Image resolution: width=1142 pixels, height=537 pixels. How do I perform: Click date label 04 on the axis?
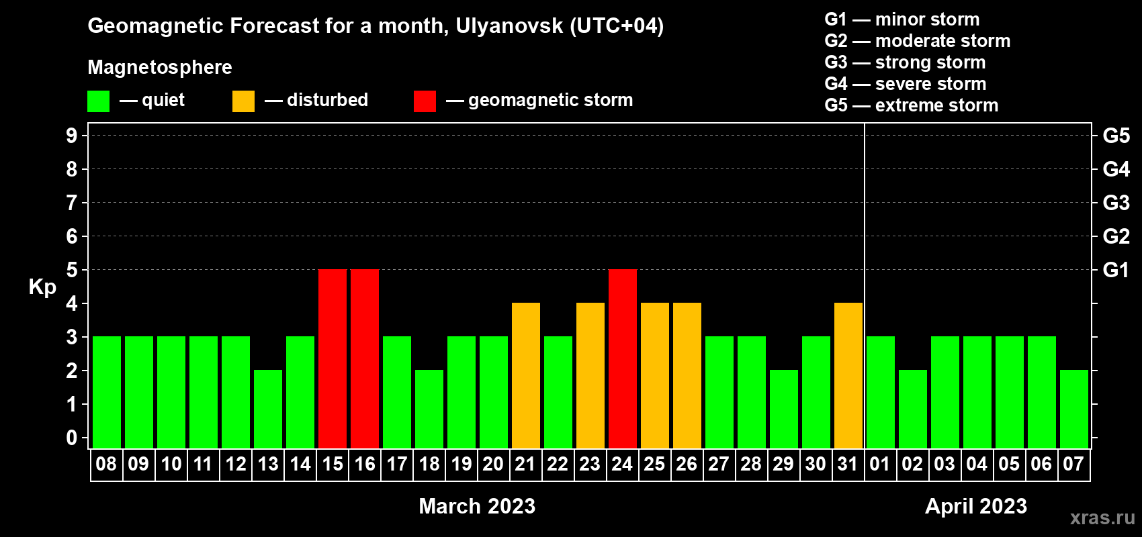point(977,465)
